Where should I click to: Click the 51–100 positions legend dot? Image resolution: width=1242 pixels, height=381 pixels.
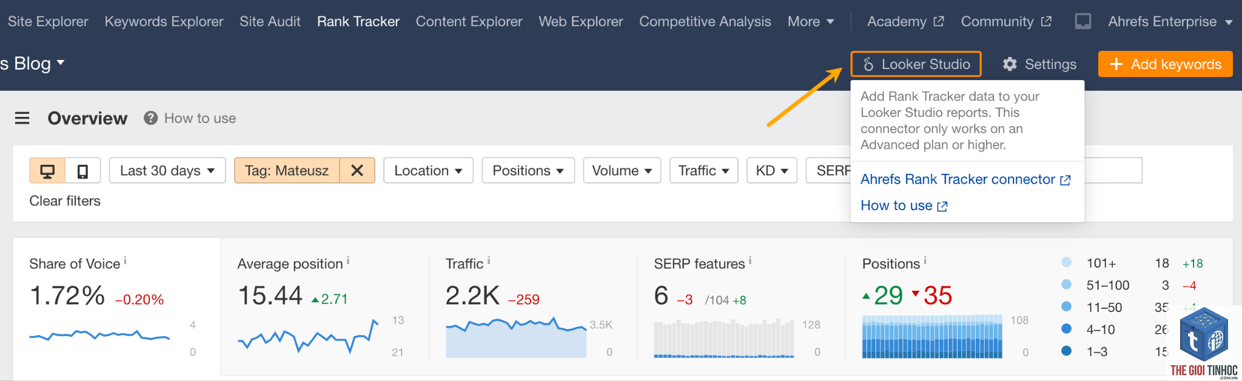point(1066,284)
